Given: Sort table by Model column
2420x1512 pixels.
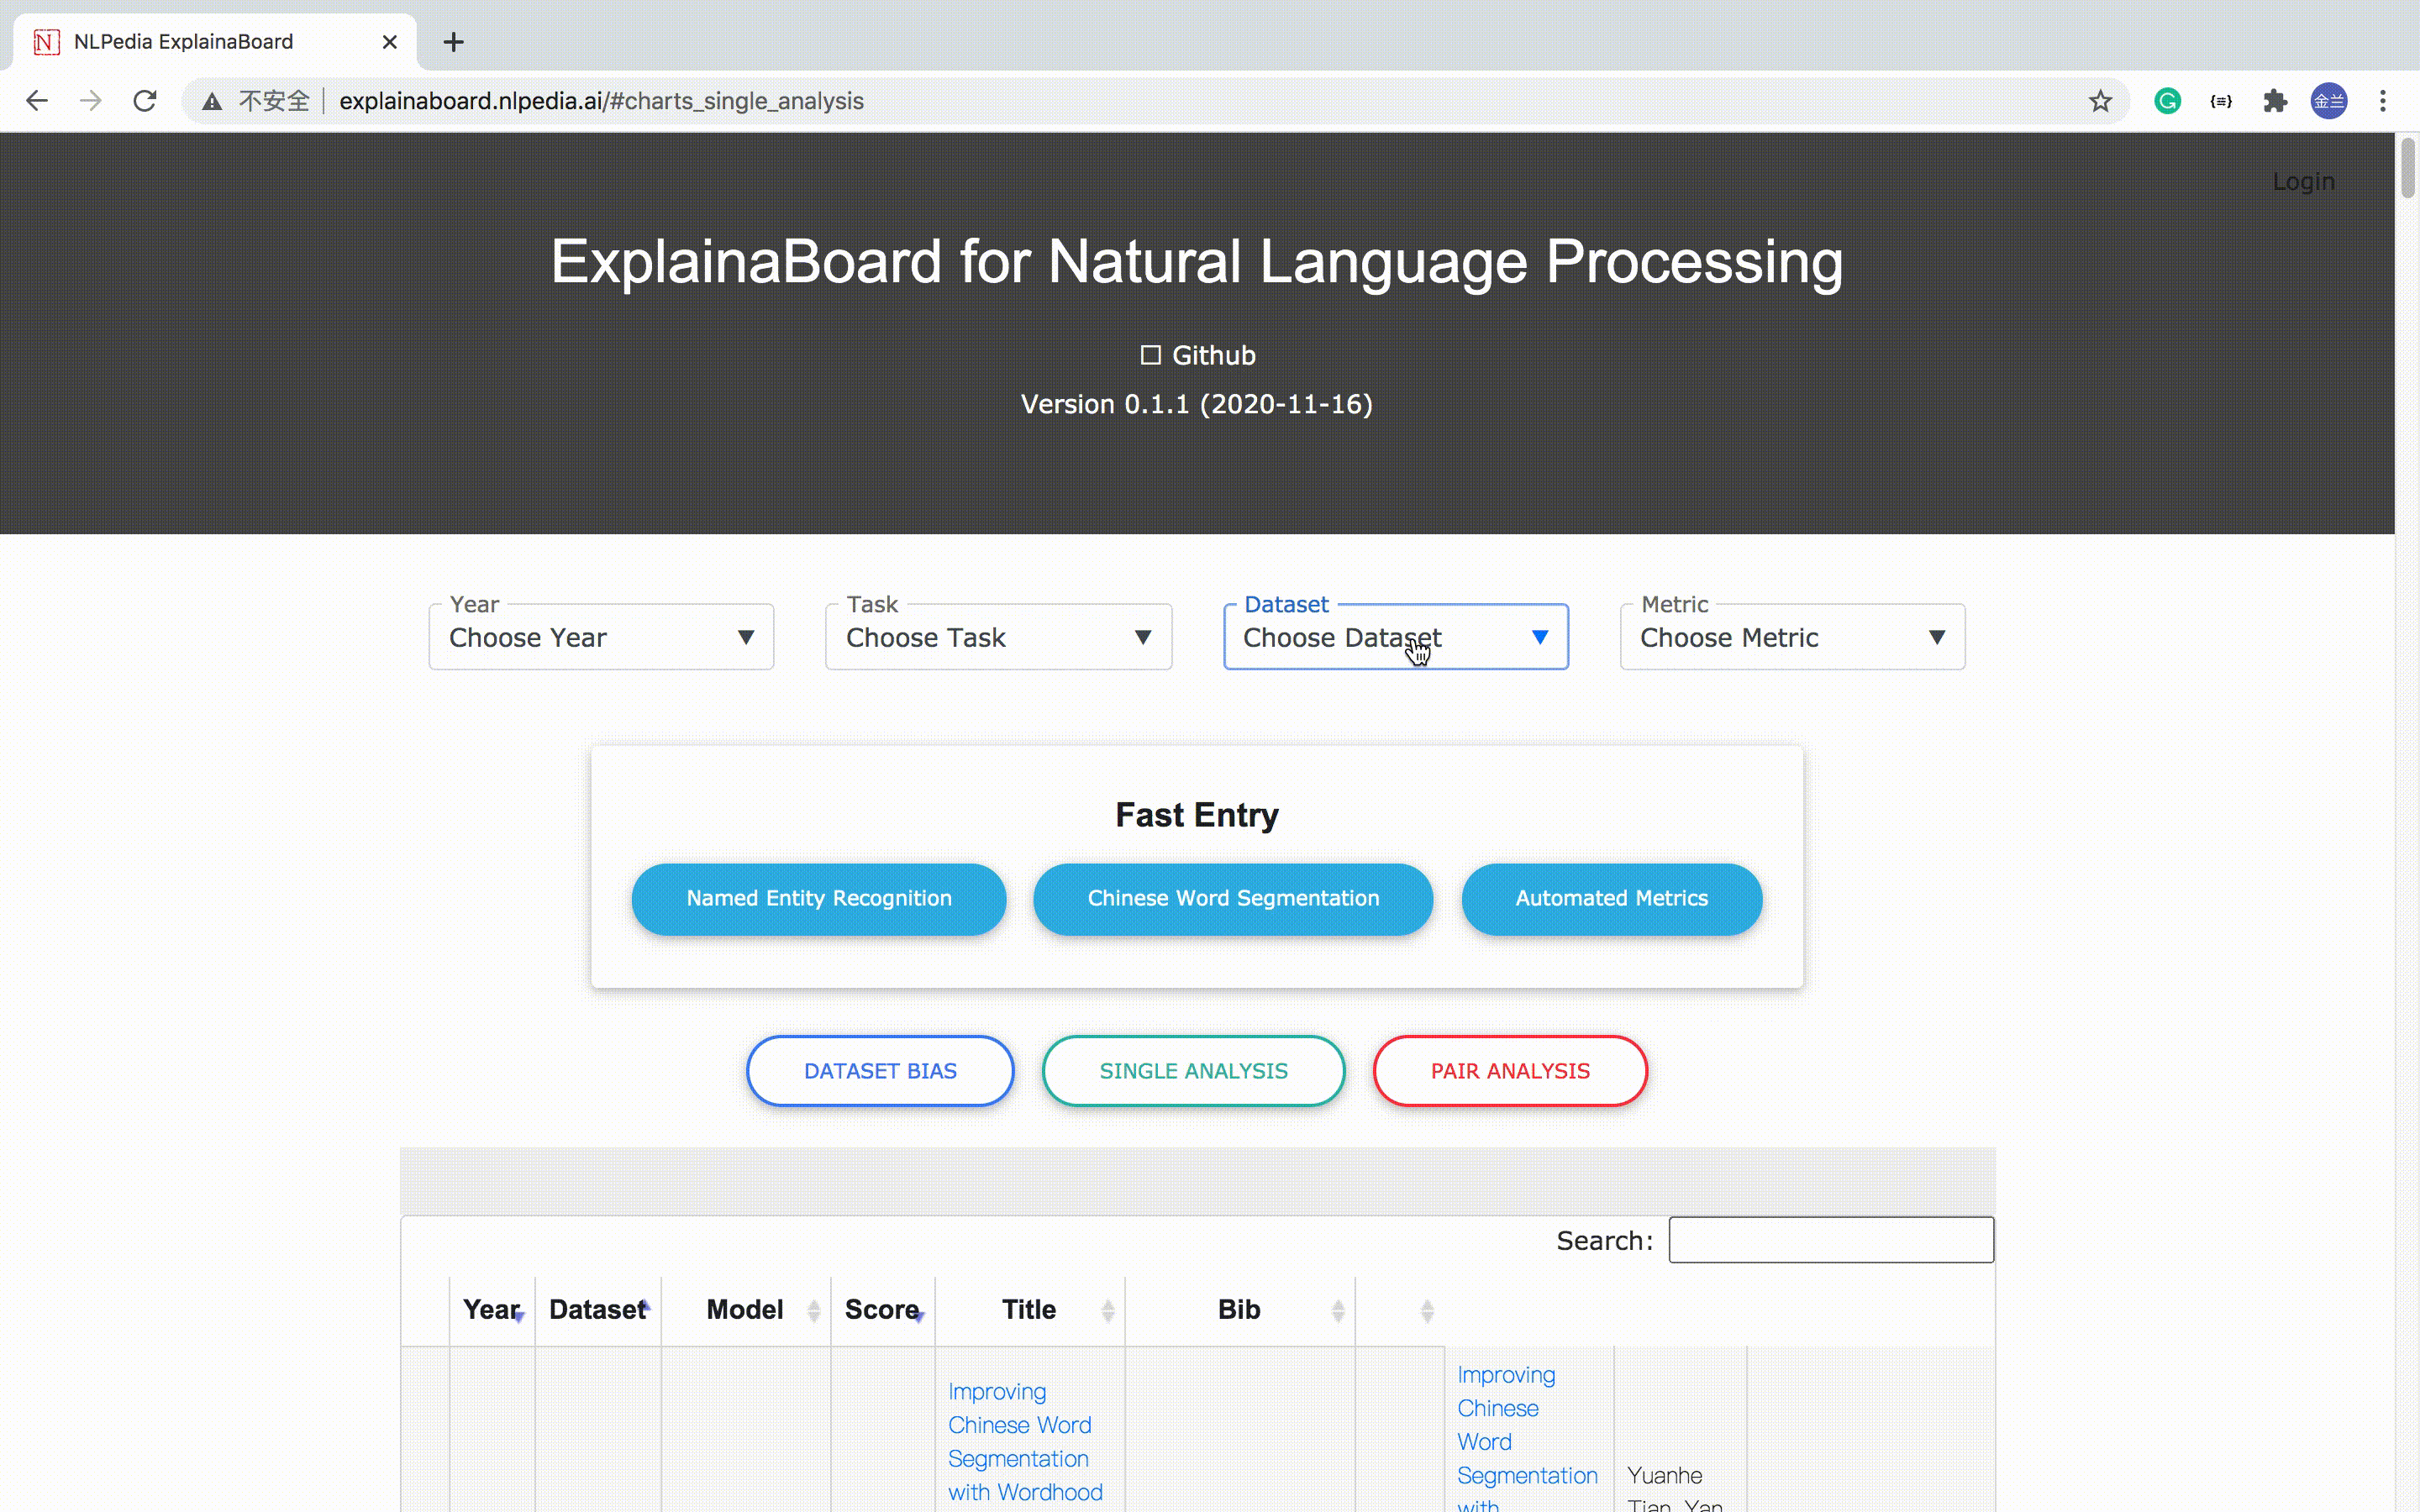Looking at the screenshot, I should click(745, 1310).
